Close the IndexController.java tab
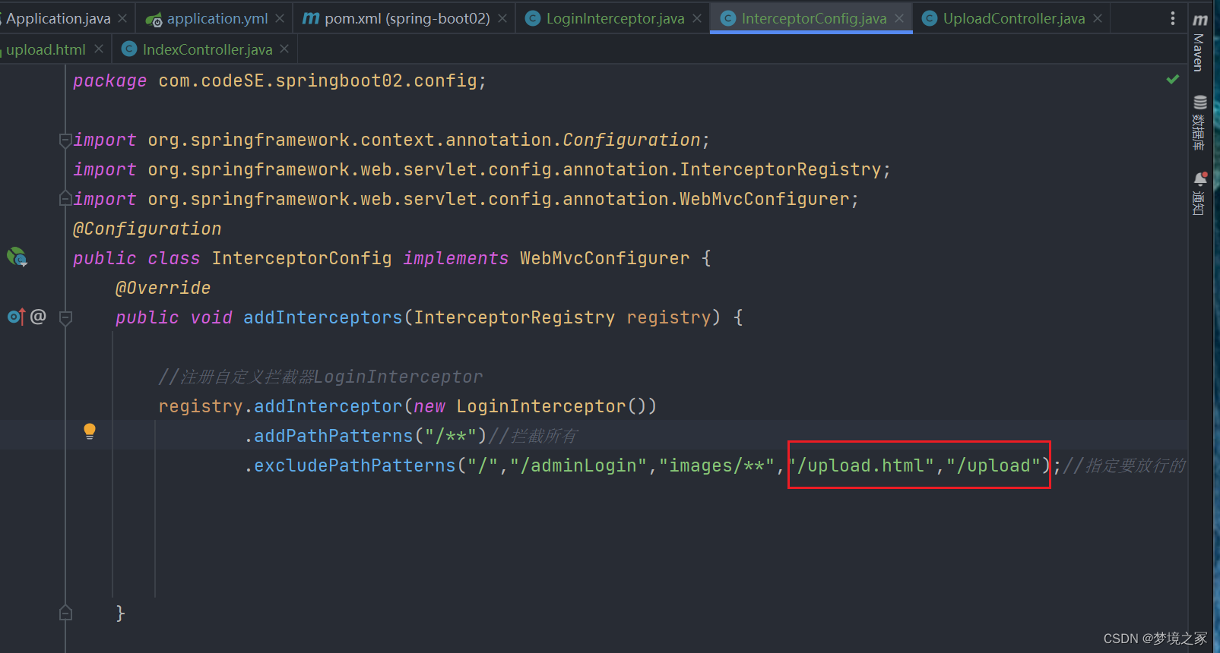1220x653 pixels. [284, 49]
